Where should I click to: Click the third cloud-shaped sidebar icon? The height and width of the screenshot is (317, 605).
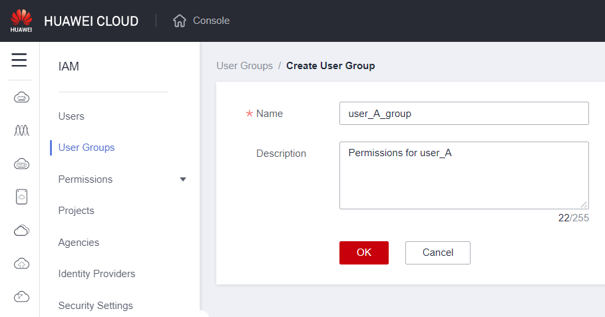point(21,164)
